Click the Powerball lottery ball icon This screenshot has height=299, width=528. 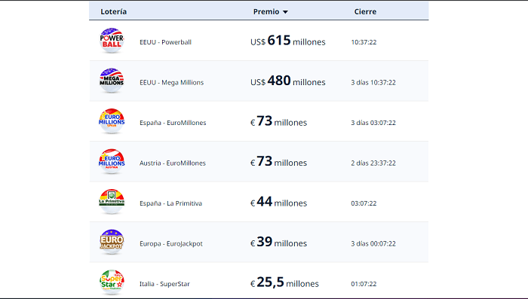pos(112,41)
